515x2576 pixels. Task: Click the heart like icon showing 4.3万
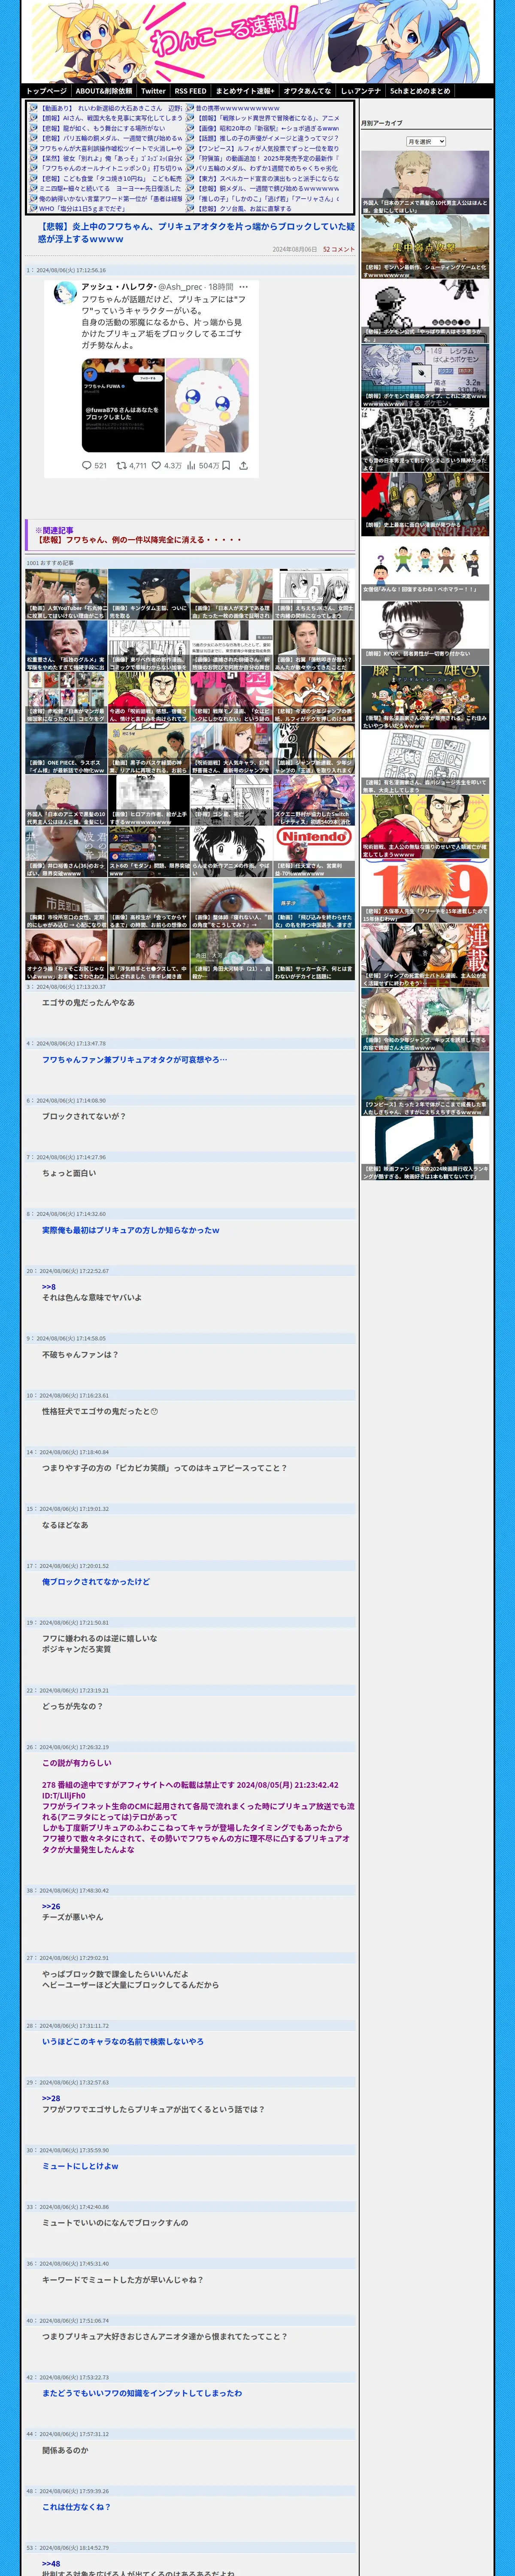coord(156,465)
